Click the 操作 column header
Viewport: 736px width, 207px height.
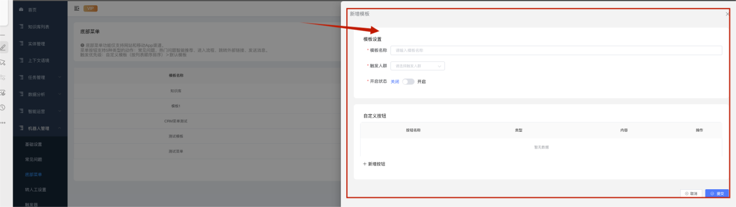699,130
